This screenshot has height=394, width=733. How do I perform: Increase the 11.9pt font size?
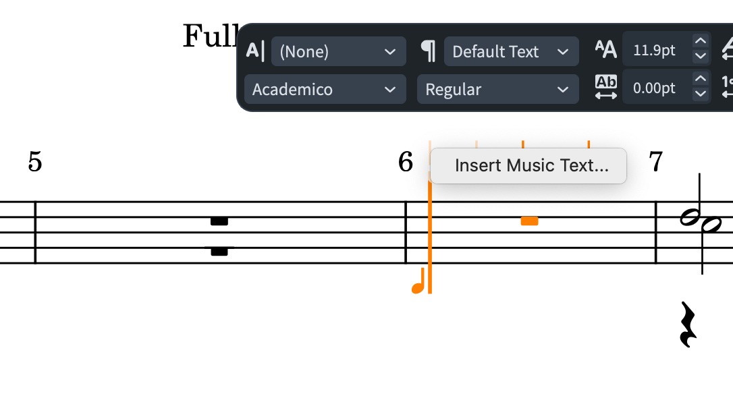(701, 41)
